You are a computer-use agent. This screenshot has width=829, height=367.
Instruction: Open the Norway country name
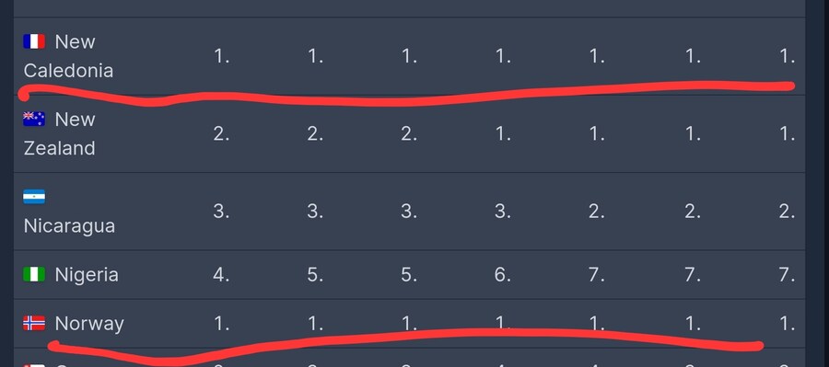coord(89,324)
